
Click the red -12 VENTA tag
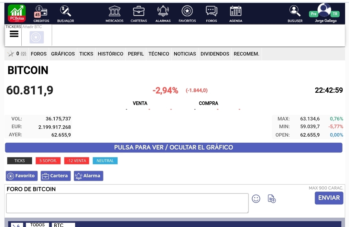[x=77, y=160]
